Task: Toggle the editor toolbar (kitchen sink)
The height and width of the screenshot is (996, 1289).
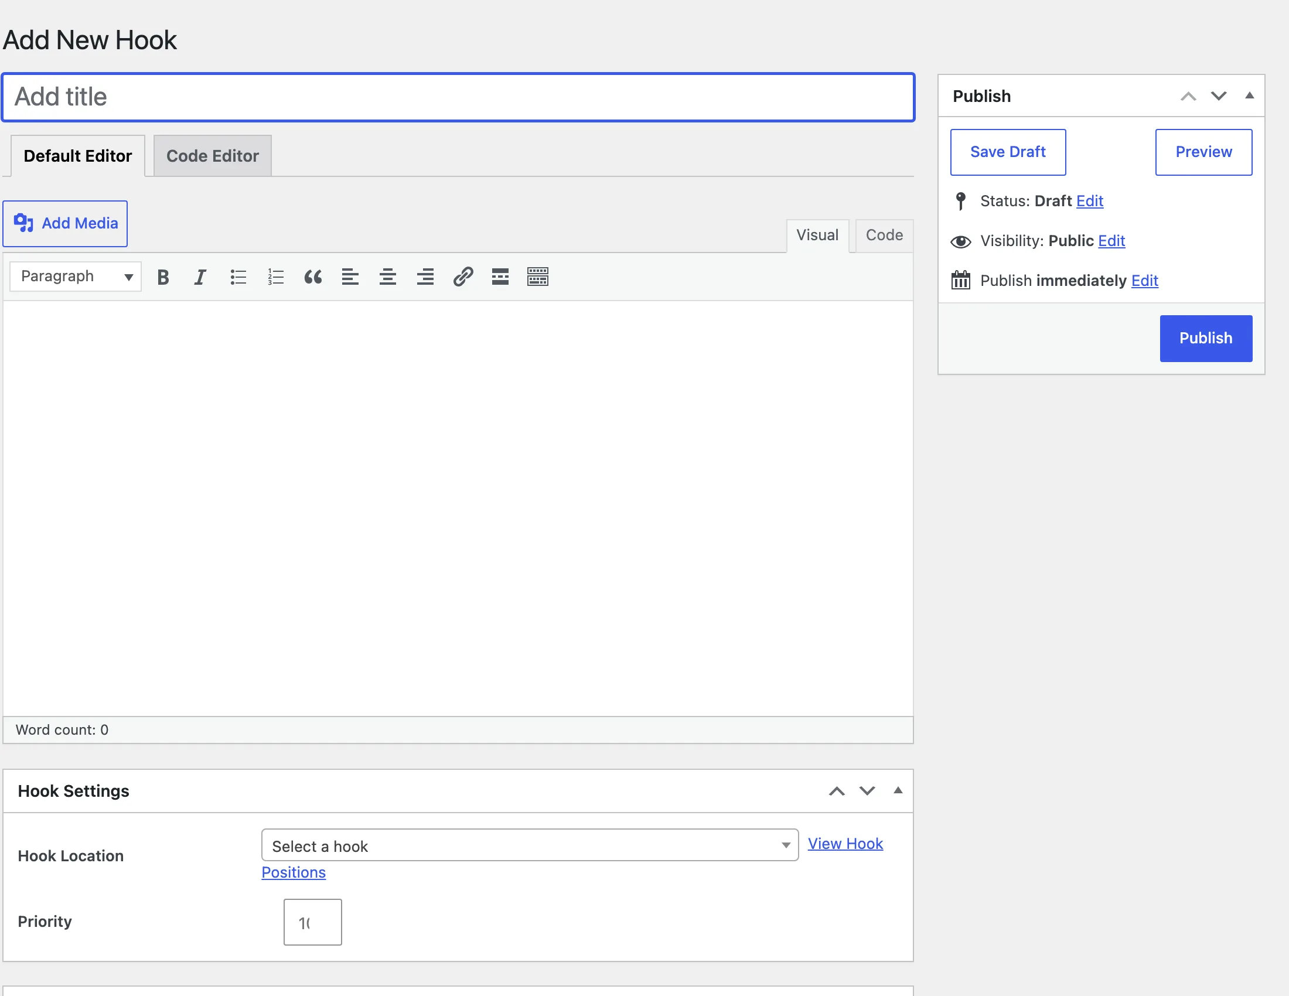Action: pyautogui.click(x=538, y=277)
